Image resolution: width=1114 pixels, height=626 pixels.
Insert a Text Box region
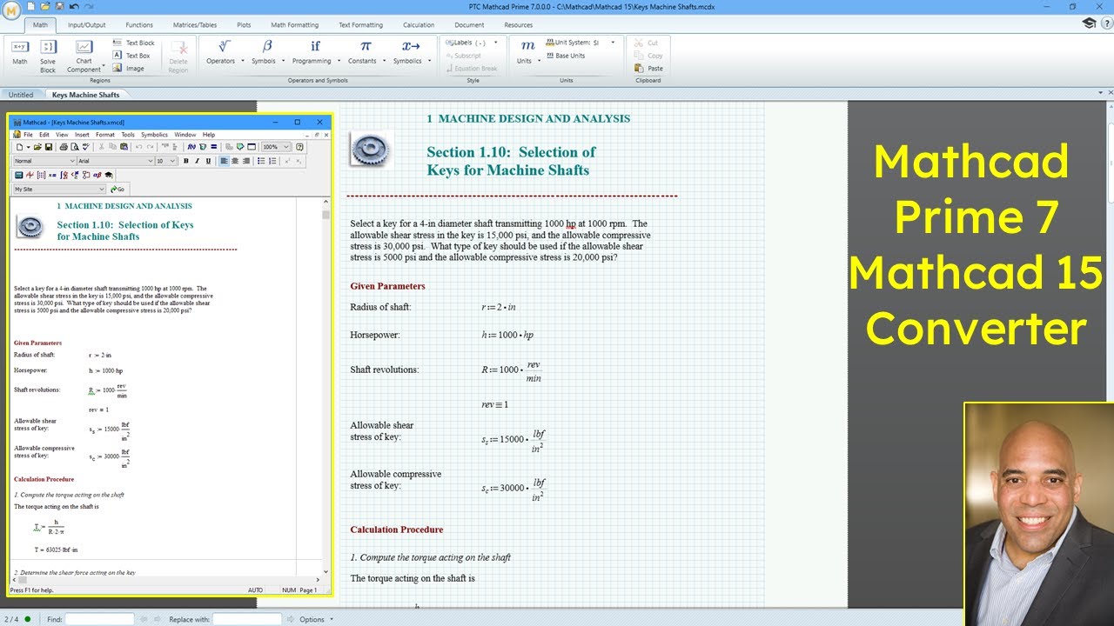[x=131, y=56]
